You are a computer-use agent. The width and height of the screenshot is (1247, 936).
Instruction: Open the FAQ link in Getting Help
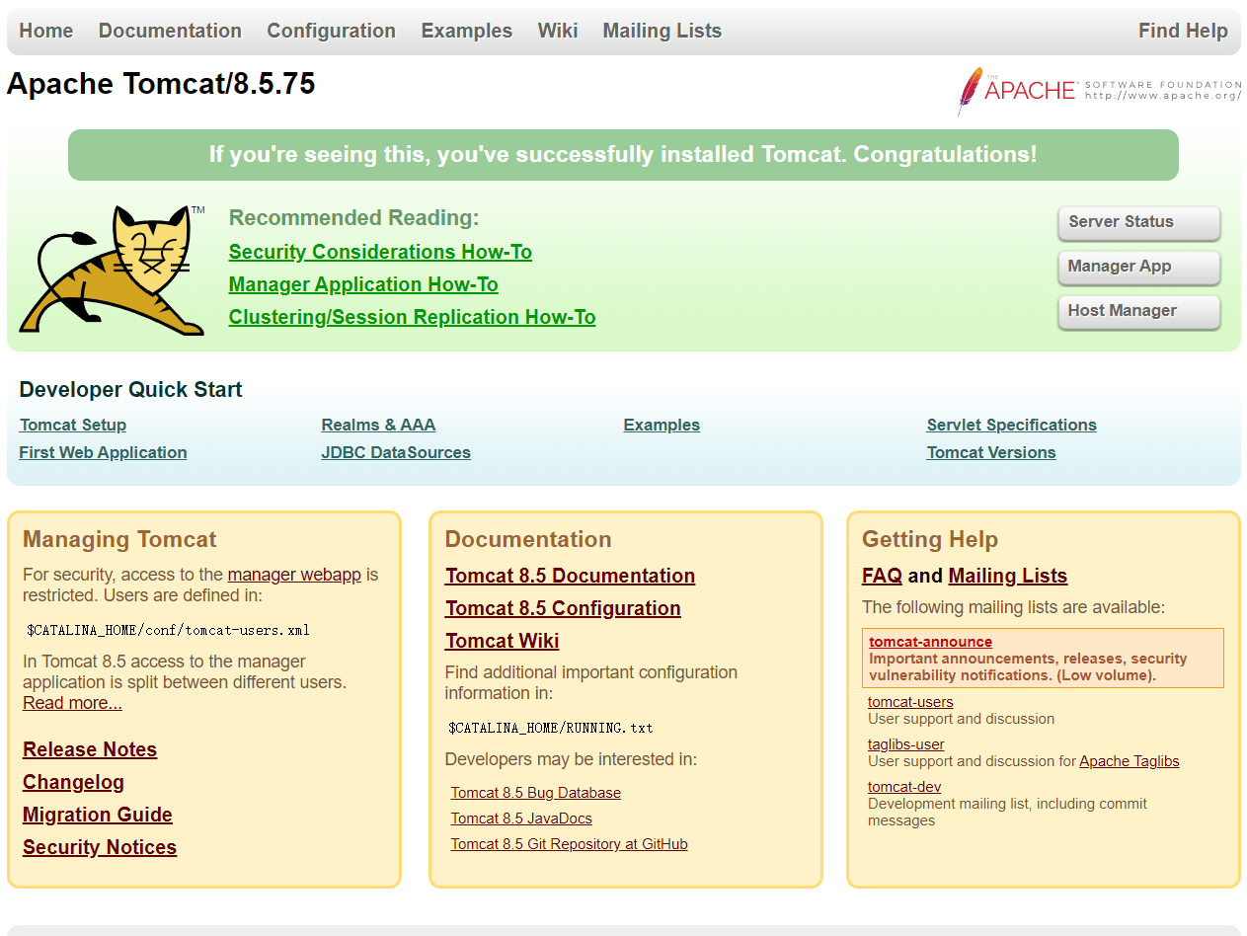coord(882,576)
